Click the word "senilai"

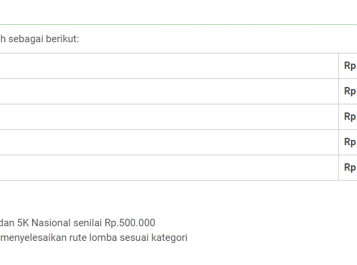(x=88, y=223)
